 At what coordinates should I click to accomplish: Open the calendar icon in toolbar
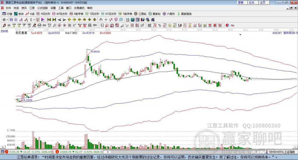127,20
